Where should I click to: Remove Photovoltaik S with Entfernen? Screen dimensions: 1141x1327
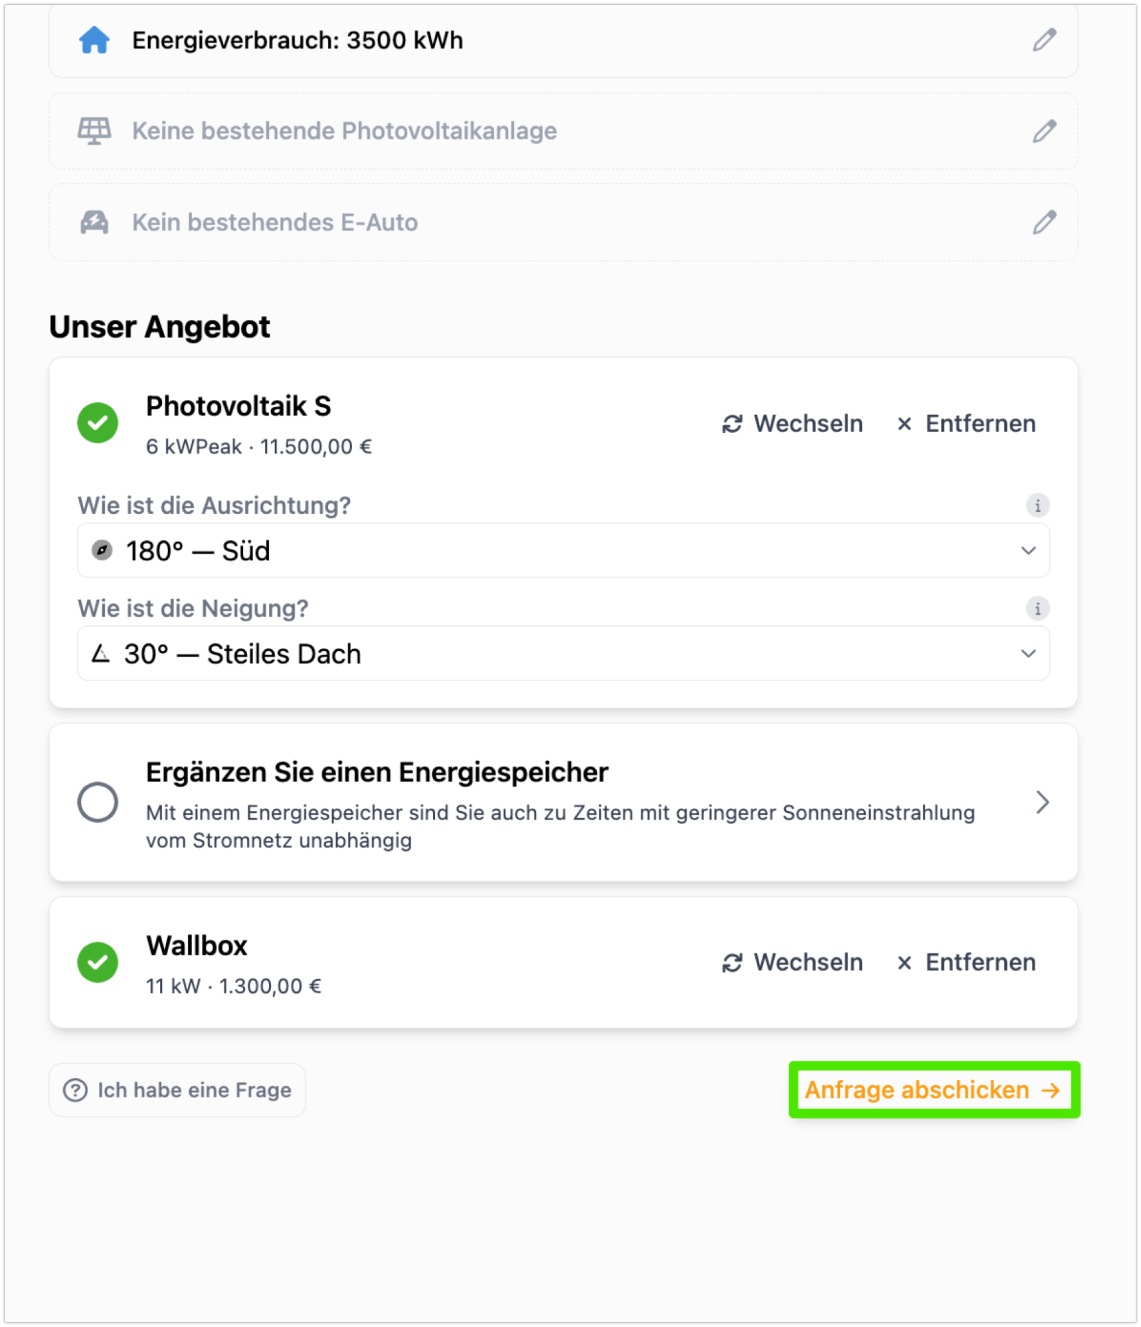click(x=966, y=424)
